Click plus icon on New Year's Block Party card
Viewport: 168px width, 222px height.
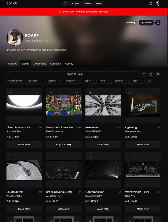[x=51, y=93]
